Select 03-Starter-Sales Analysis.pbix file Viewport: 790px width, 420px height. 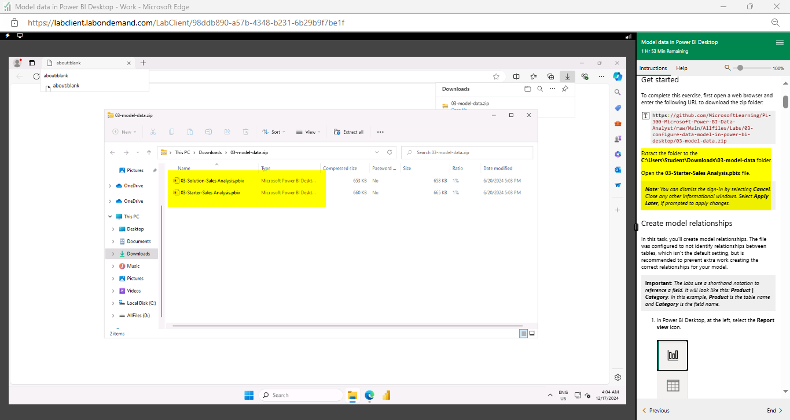pyautogui.click(x=210, y=192)
